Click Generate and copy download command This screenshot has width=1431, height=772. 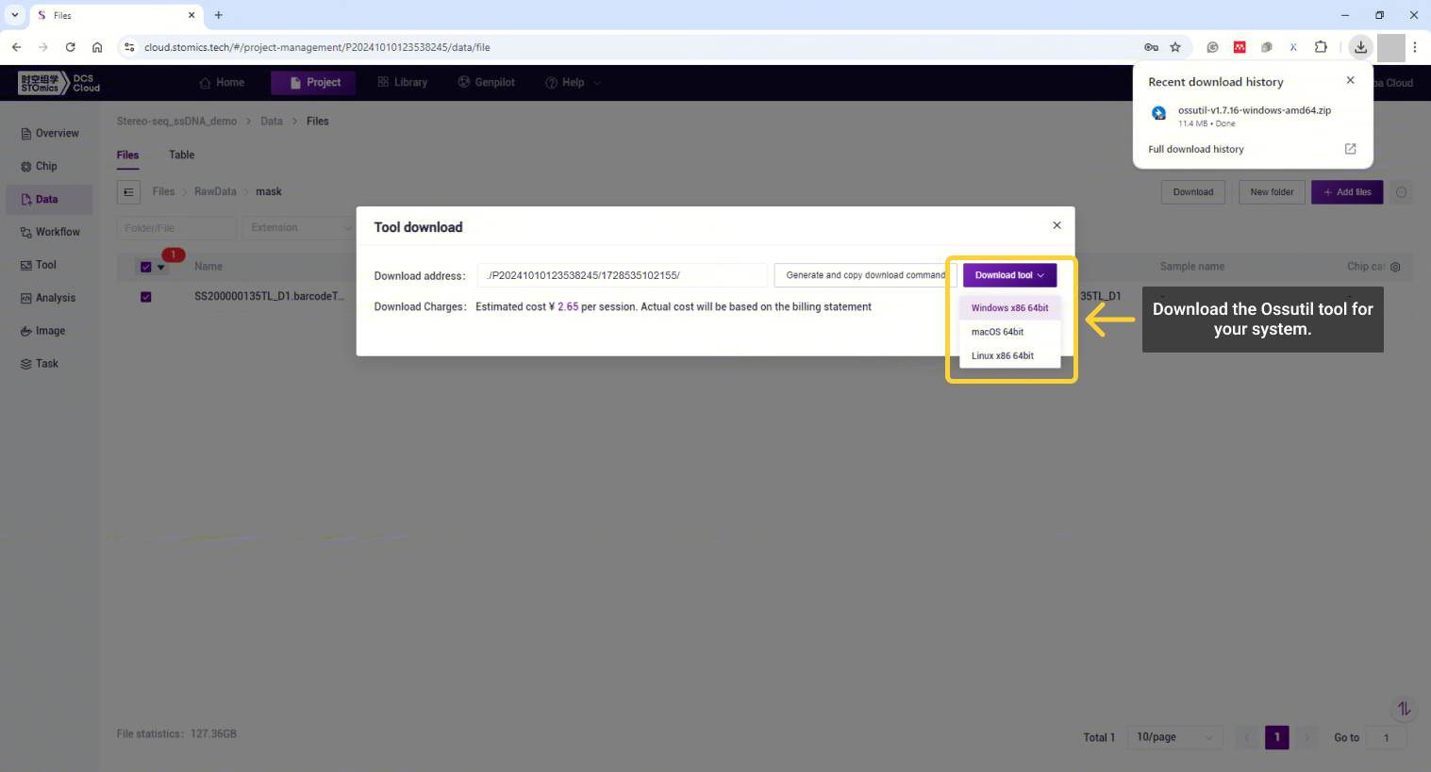pos(864,275)
